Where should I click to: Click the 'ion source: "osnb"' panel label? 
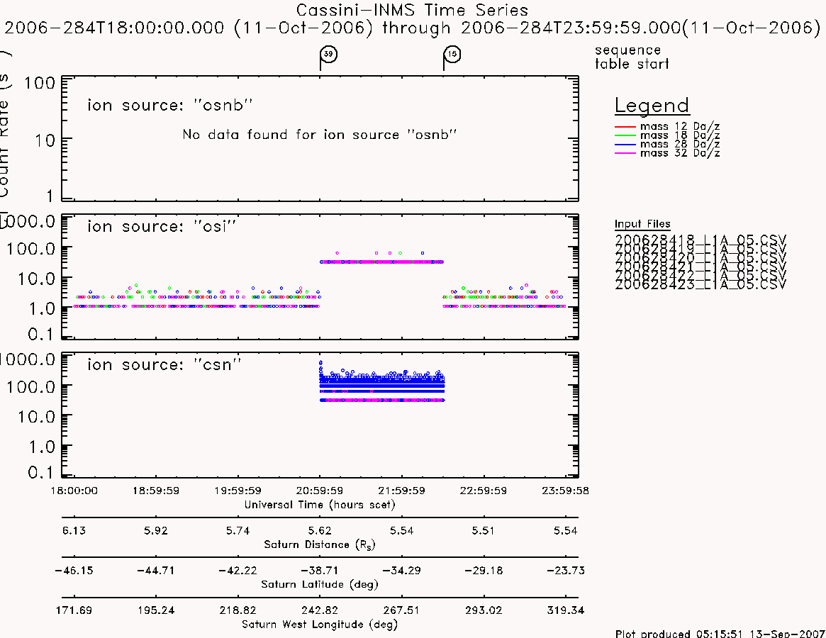click(x=170, y=106)
